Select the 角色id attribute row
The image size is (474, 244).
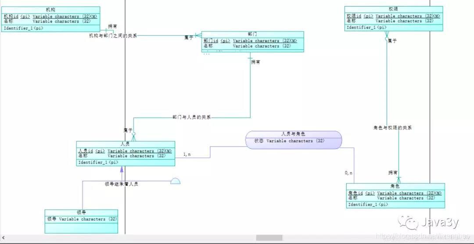point(395,193)
